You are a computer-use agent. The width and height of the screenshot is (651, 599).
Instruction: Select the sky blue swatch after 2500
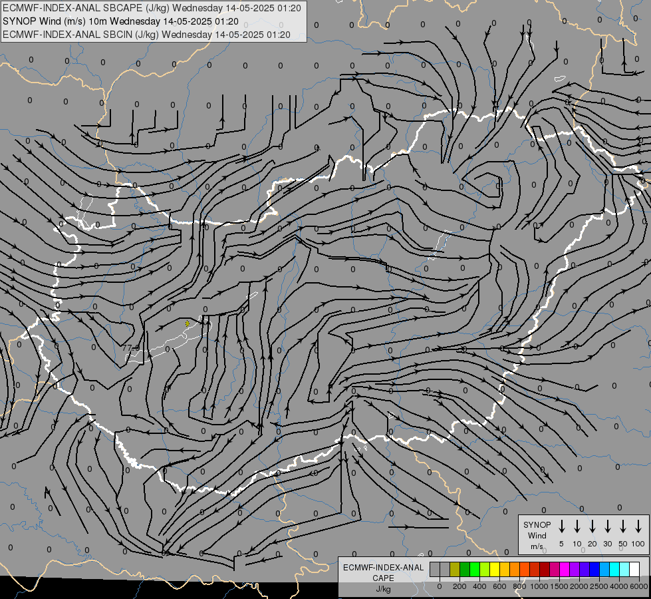tap(605, 569)
